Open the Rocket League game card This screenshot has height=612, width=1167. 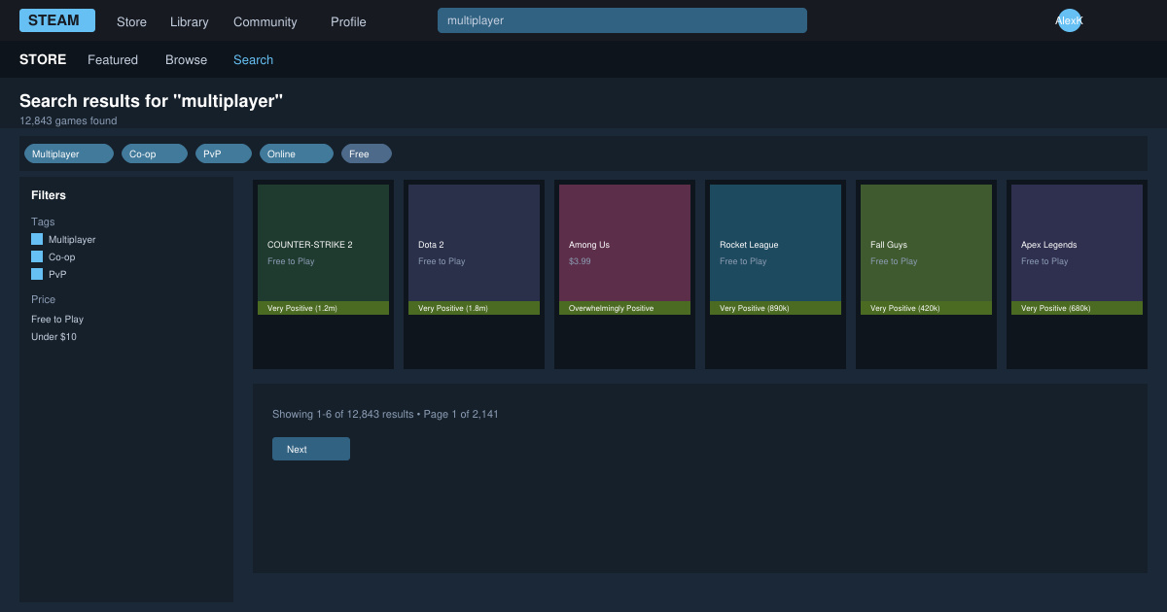tap(775, 274)
